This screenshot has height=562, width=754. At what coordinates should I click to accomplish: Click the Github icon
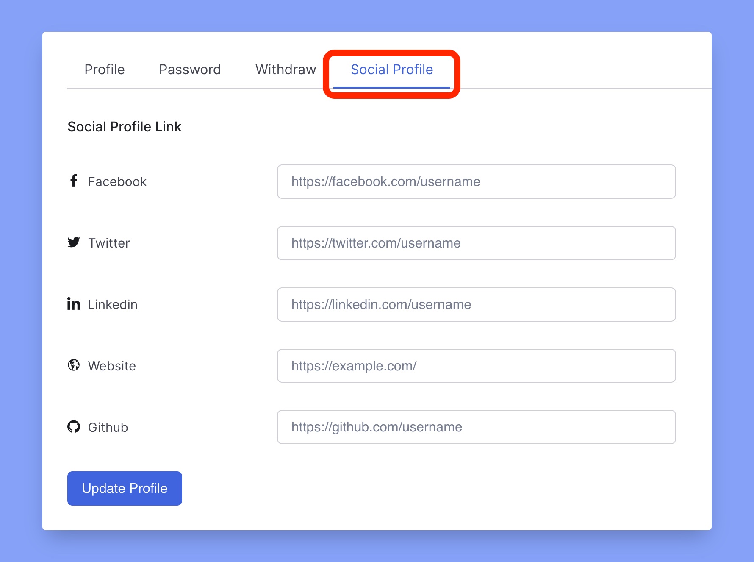point(74,426)
